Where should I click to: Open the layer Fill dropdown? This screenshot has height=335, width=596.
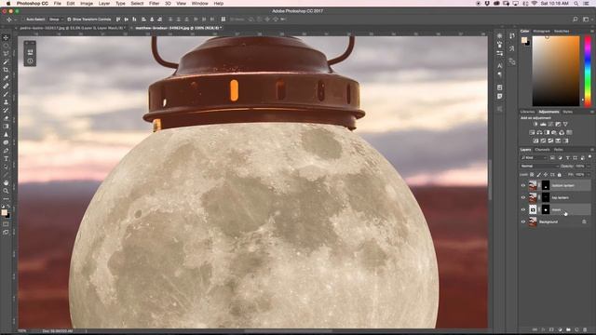[x=589, y=175]
